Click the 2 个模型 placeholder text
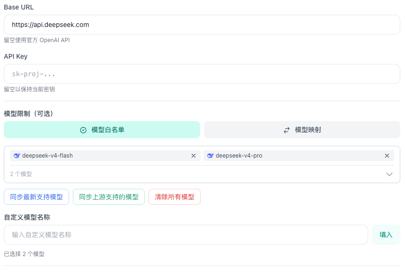Viewport: 405px width, 274px height. (21, 174)
